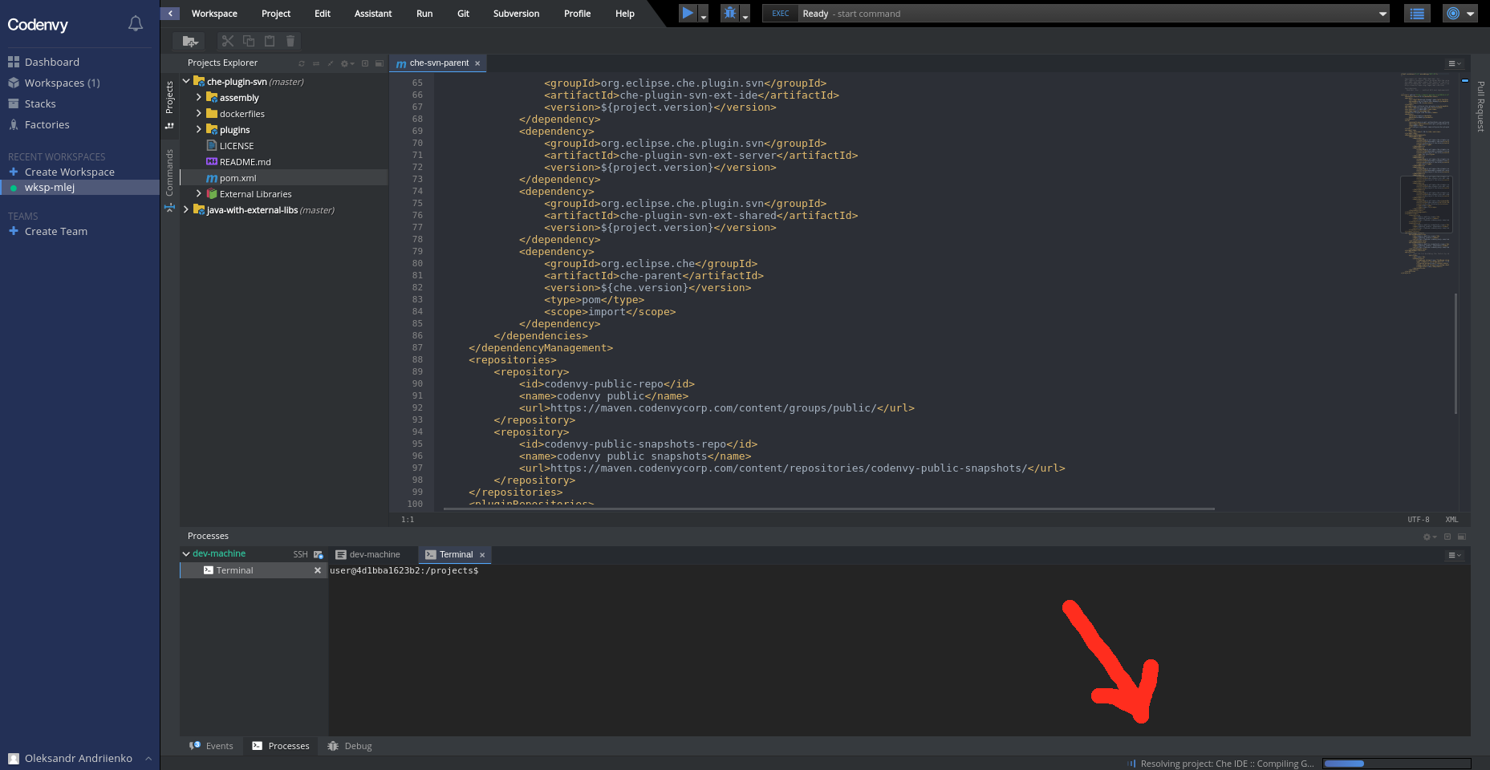Open the Help menu
1490x770 pixels.
[625, 14]
